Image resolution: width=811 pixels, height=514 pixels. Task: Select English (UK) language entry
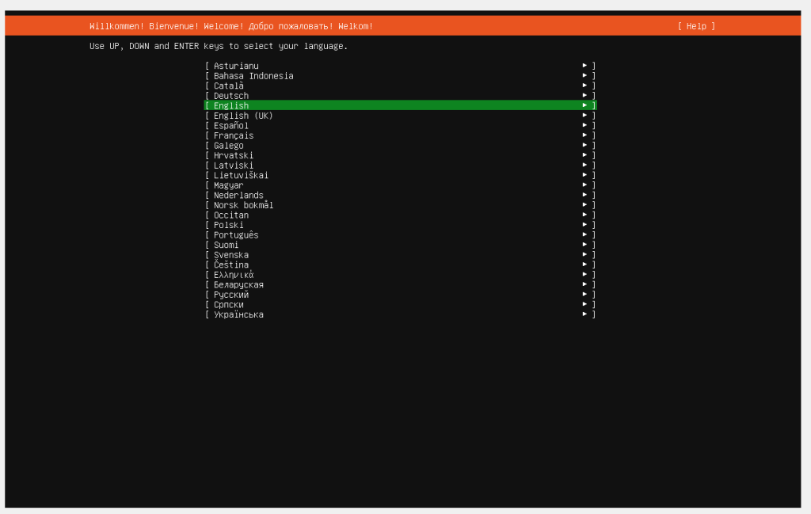[243, 116]
